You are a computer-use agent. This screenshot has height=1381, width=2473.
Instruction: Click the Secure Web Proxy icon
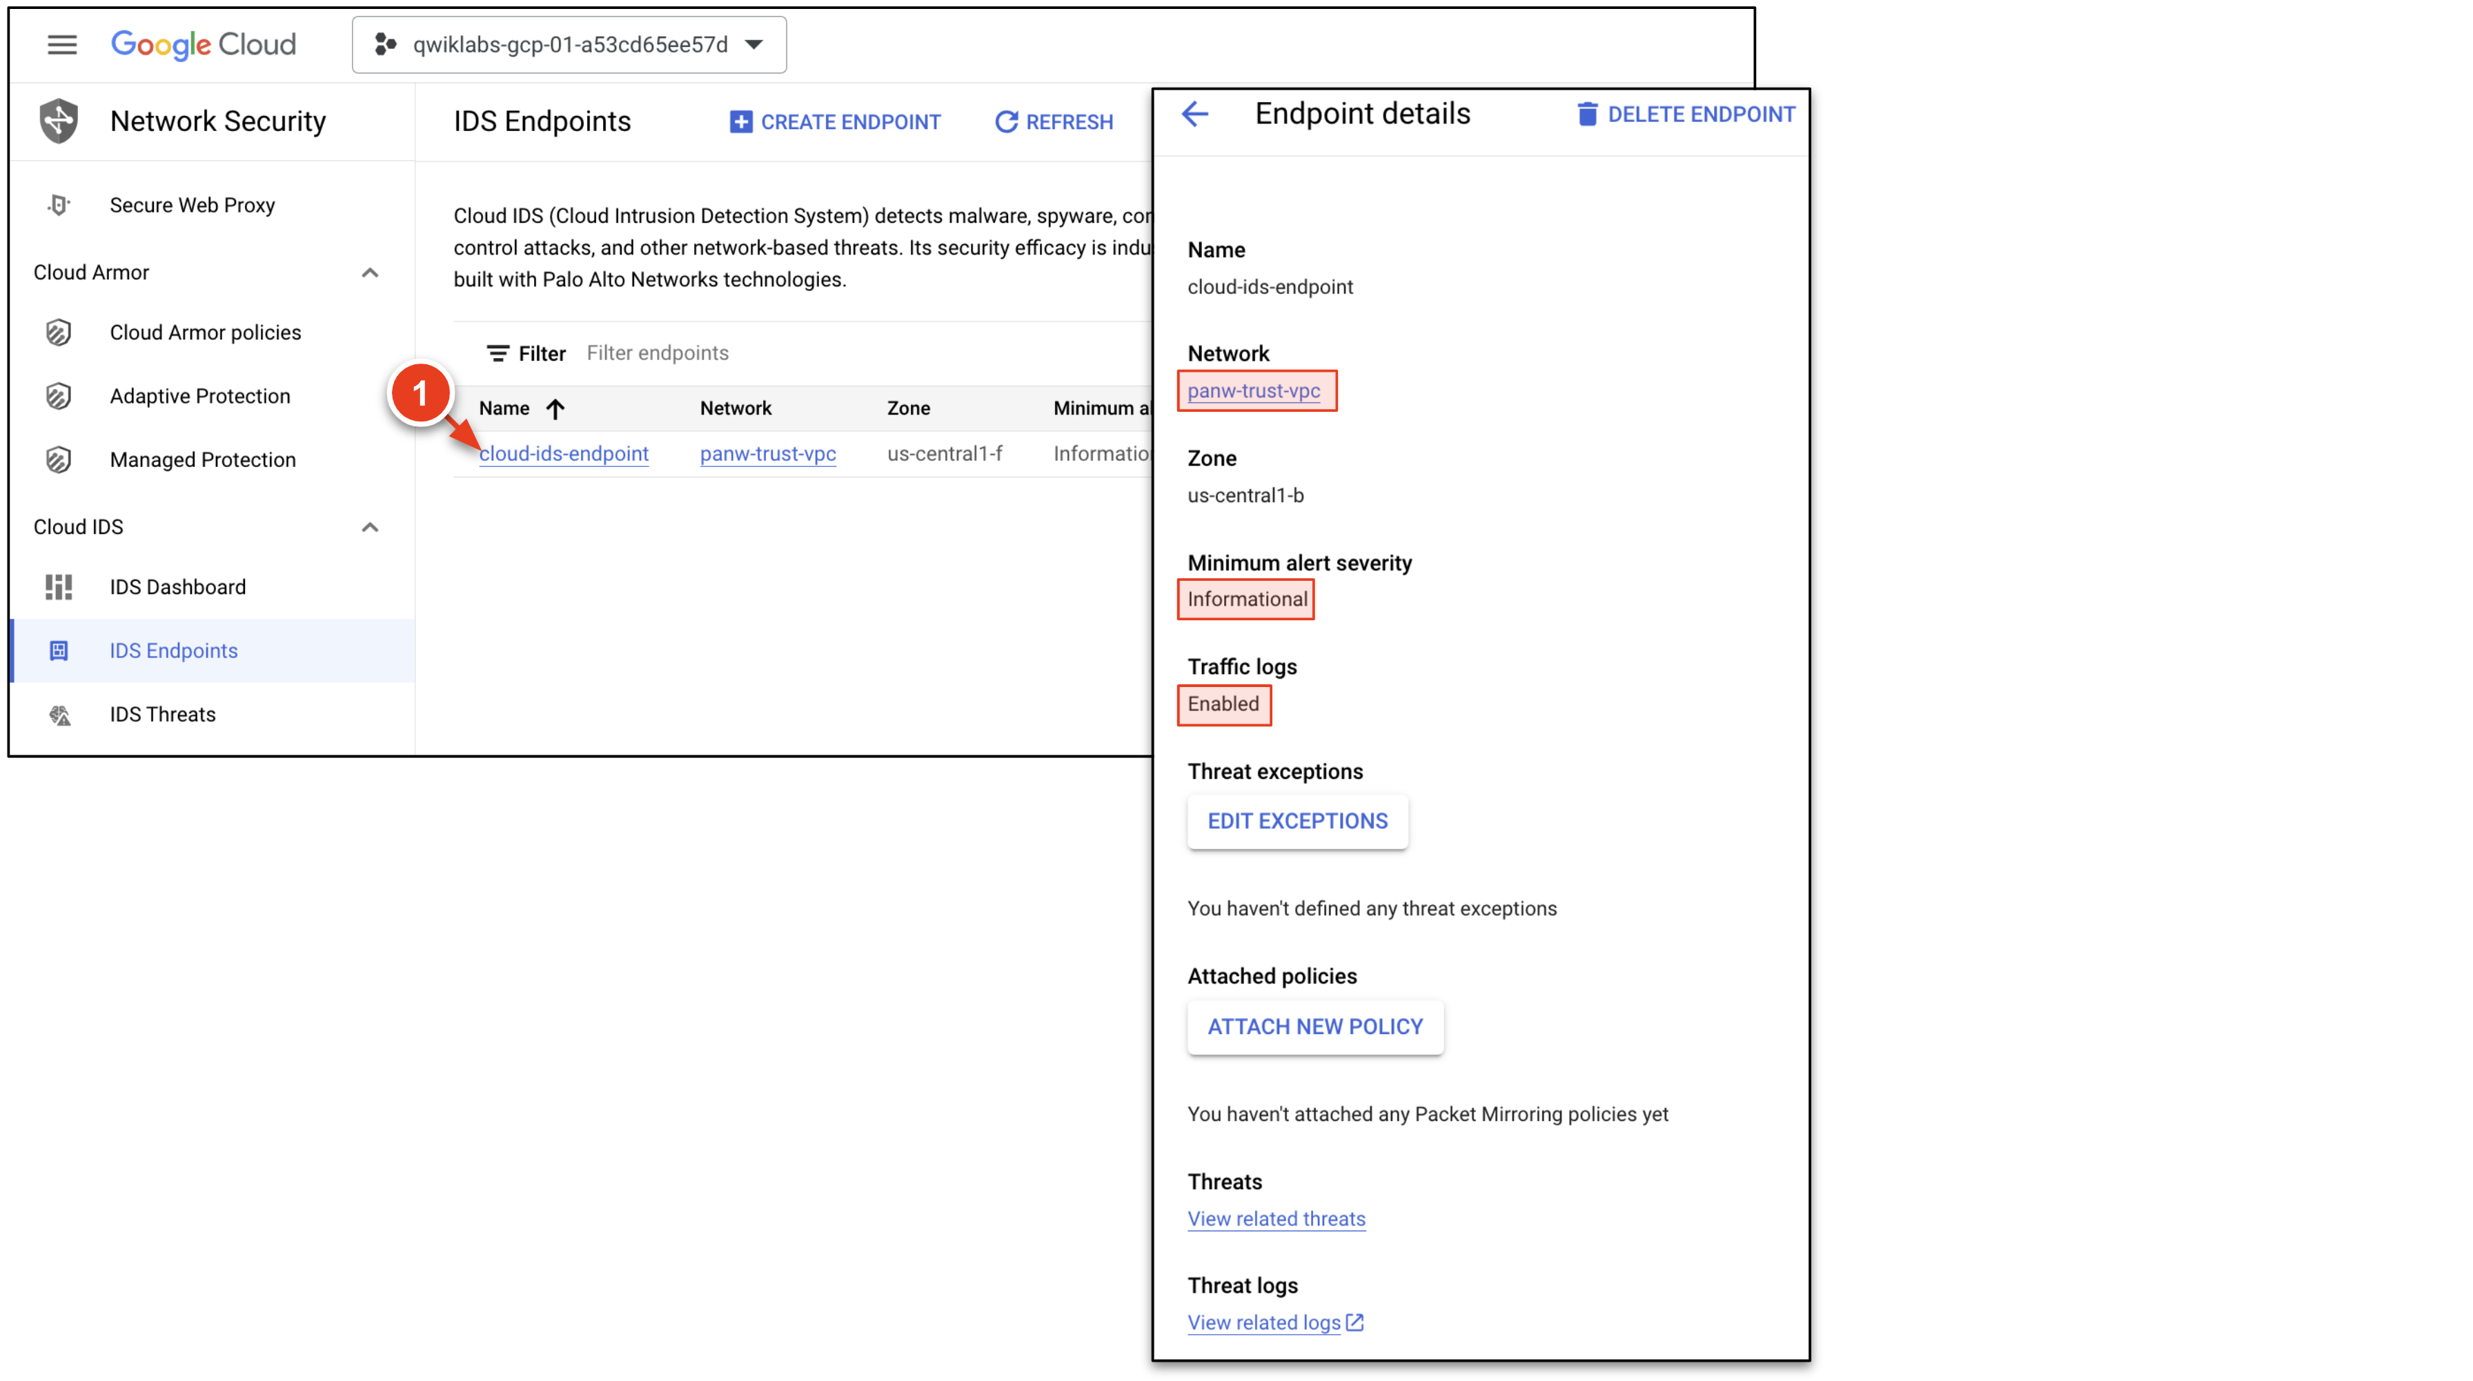click(59, 204)
